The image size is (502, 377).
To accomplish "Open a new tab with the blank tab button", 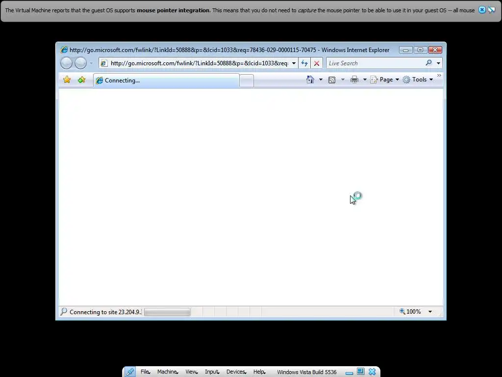I will pos(247,81).
